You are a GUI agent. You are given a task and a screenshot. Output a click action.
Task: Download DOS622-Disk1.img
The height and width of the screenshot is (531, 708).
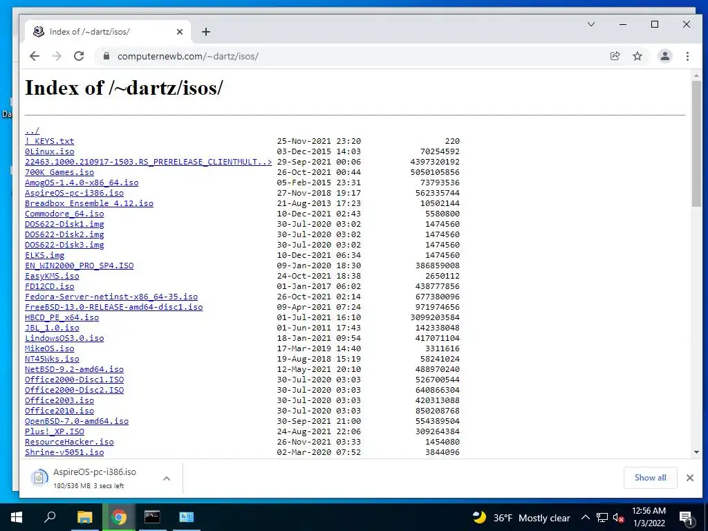point(64,225)
